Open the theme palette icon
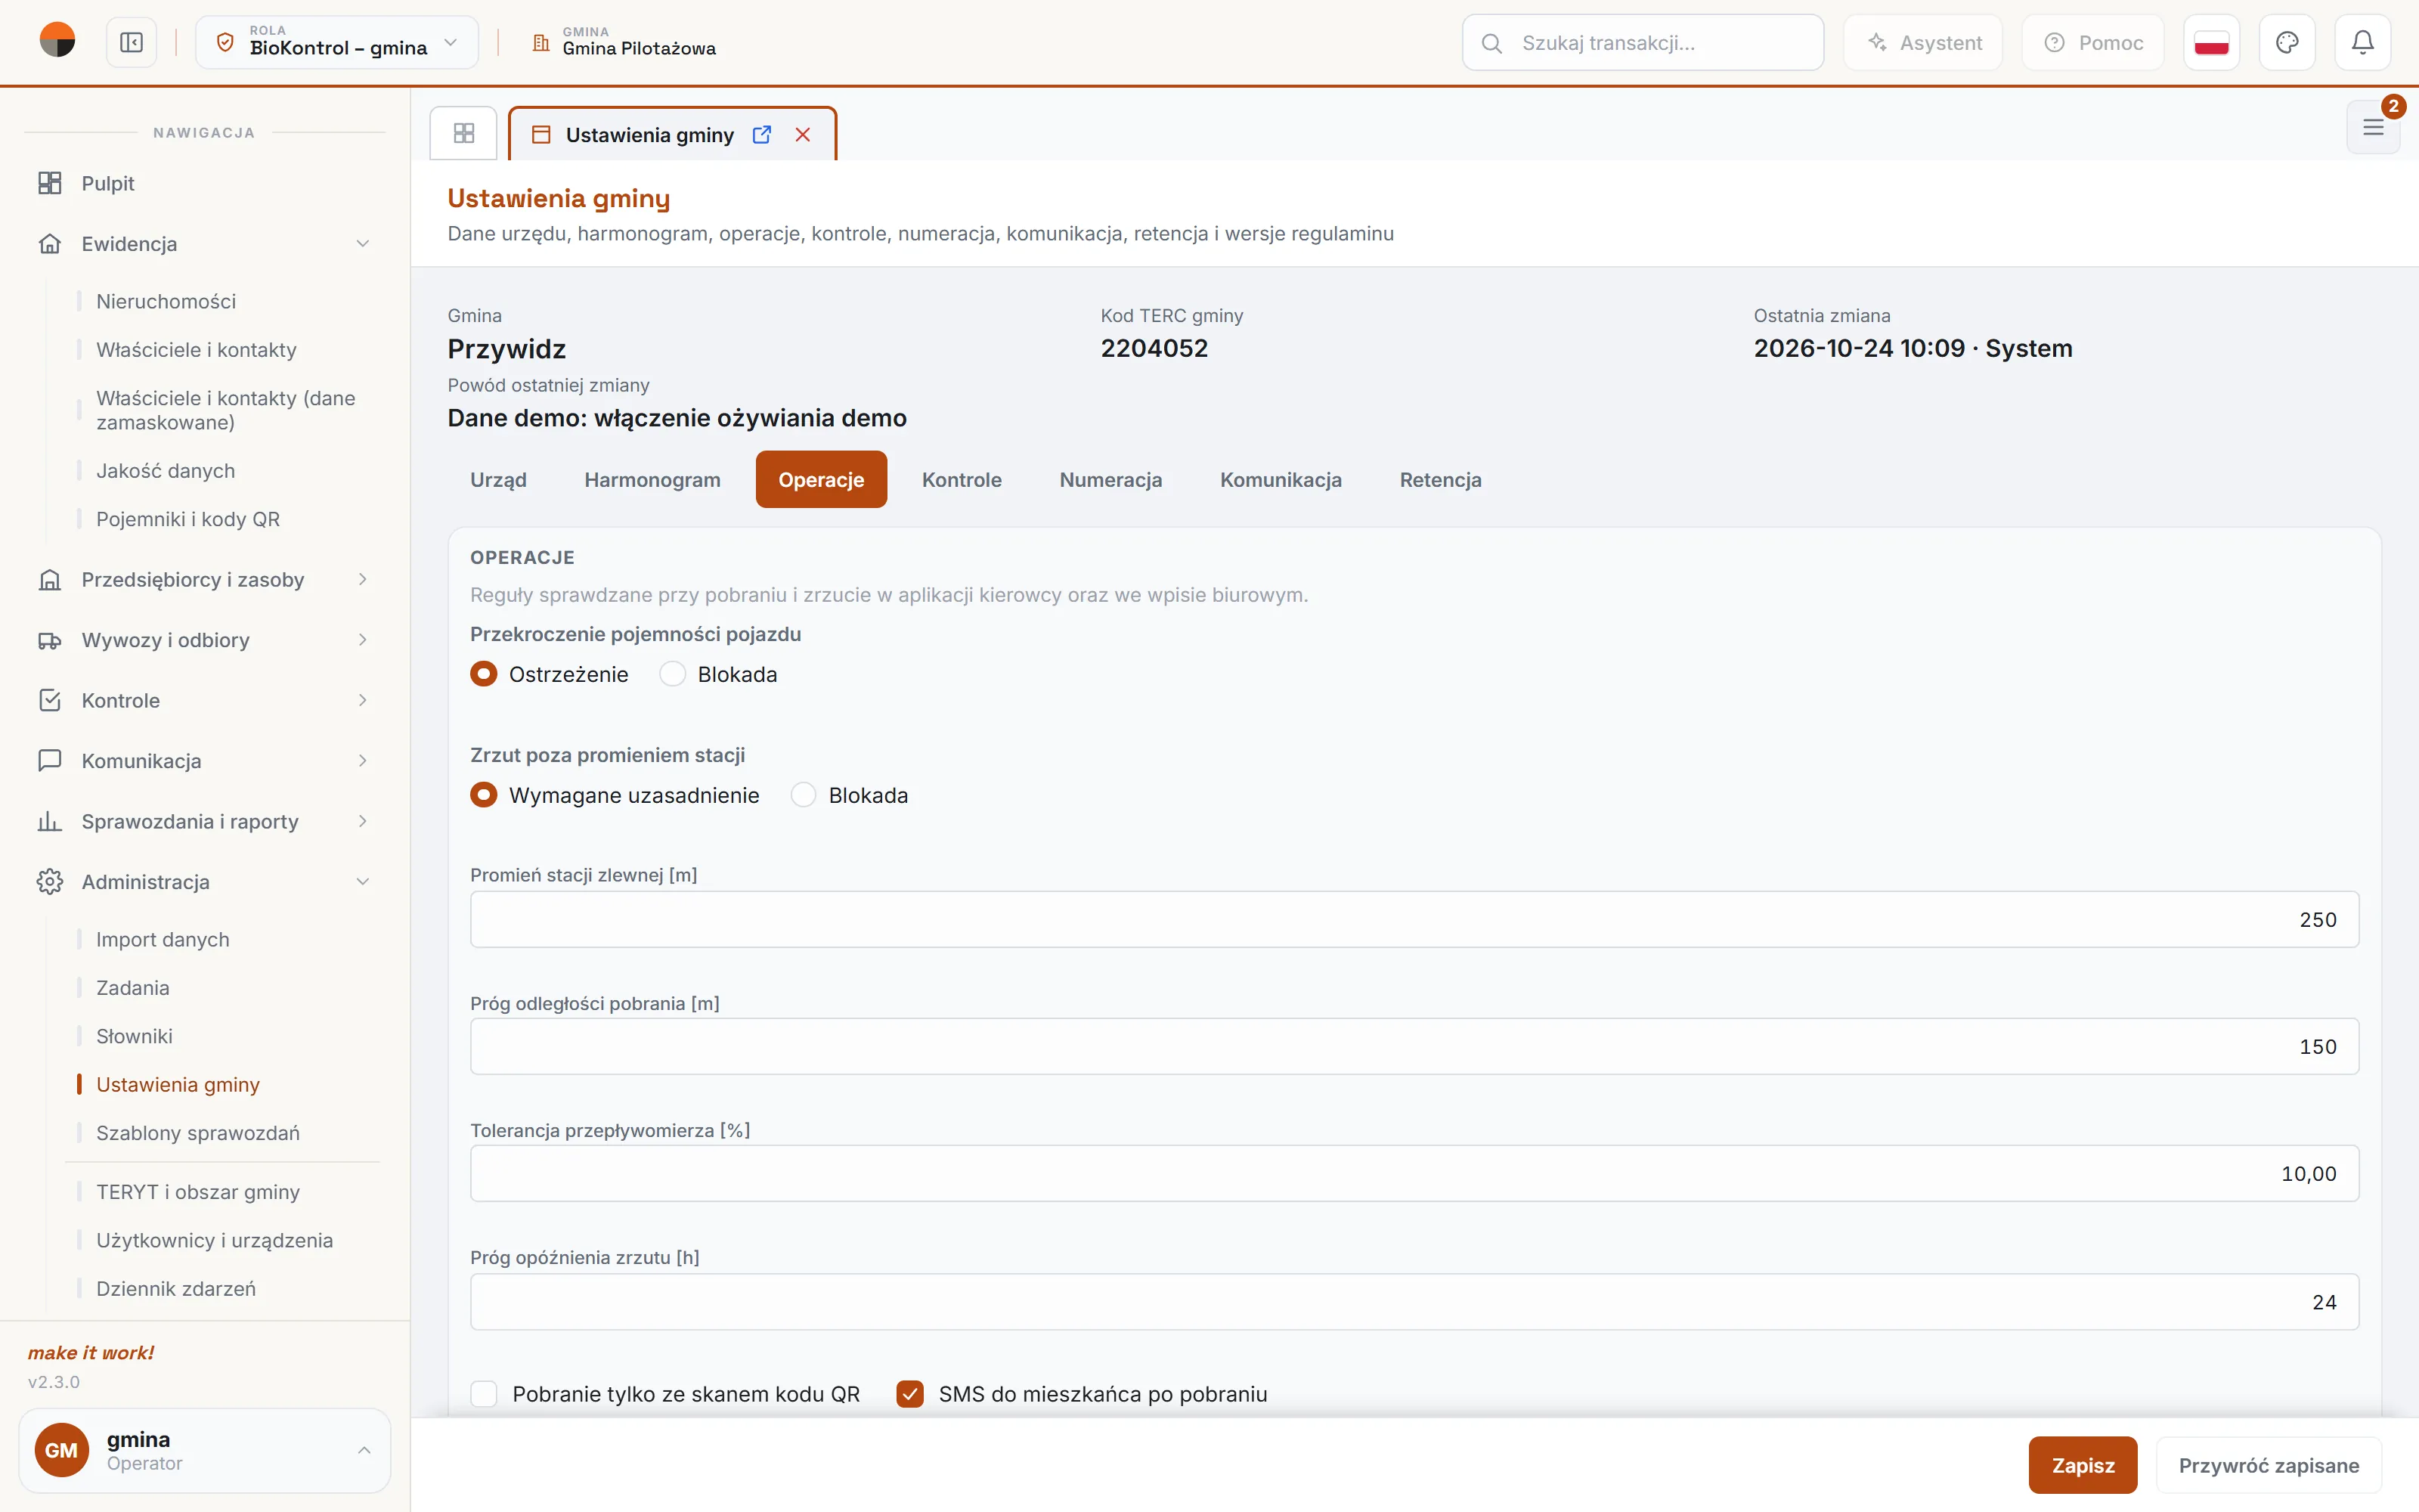 click(2287, 43)
